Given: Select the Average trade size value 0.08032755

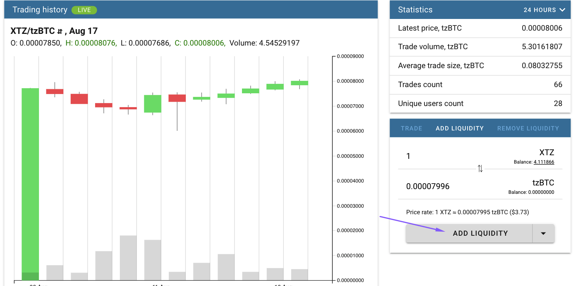Looking at the screenshot, I should click(x=542, y=66).
